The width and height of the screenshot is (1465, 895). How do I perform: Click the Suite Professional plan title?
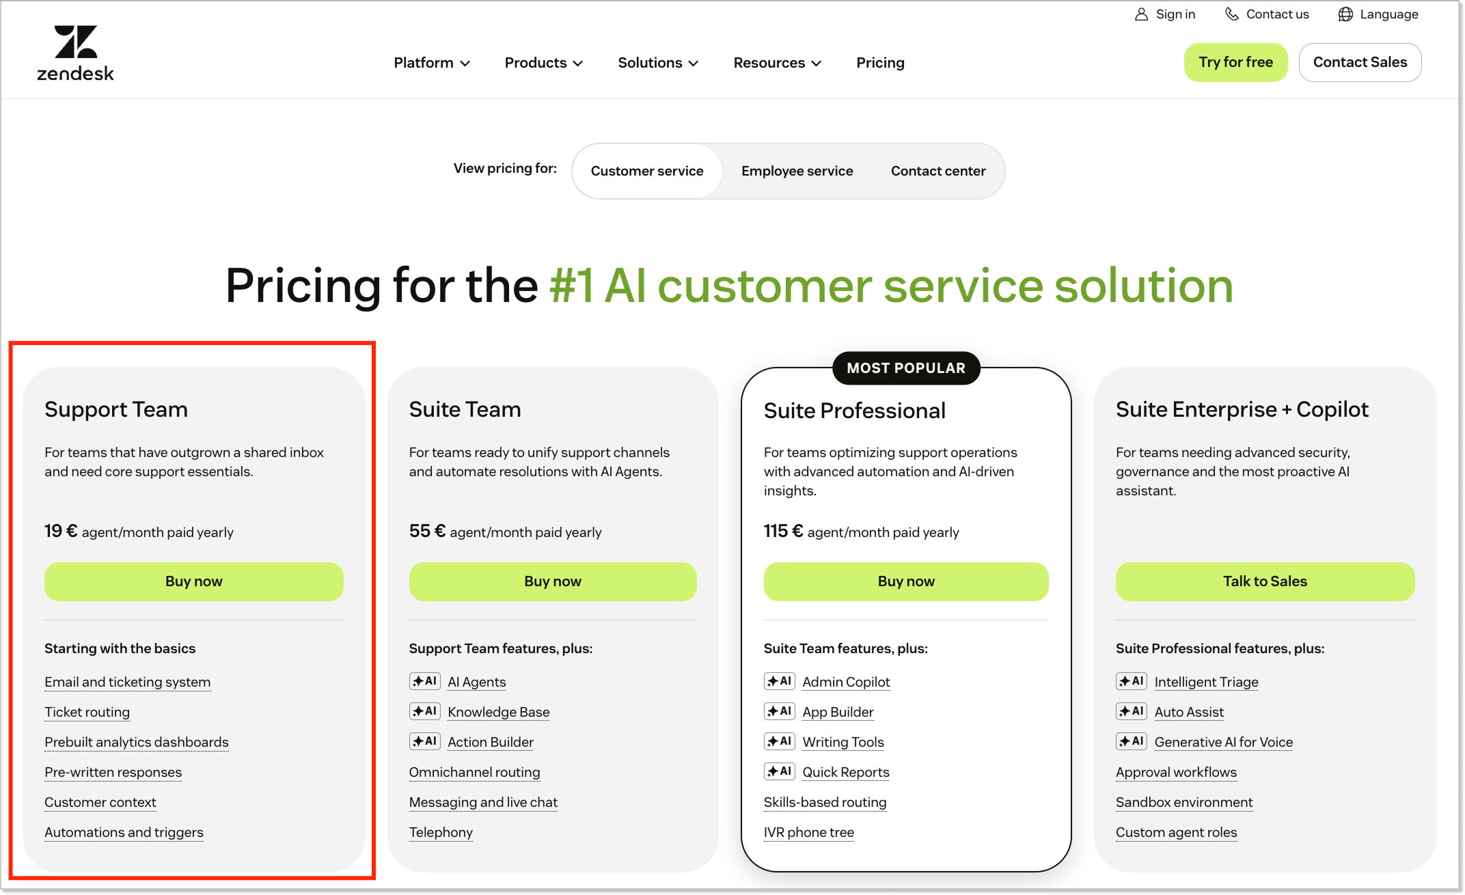854,411
